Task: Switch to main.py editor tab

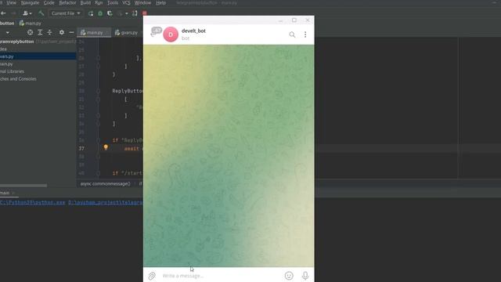Action: pos(93,32)
